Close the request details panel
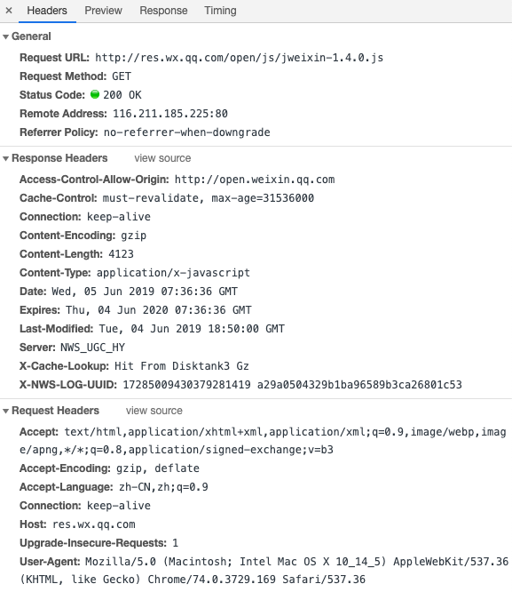This screenshot has width=512, height=592. coord(9,11)
